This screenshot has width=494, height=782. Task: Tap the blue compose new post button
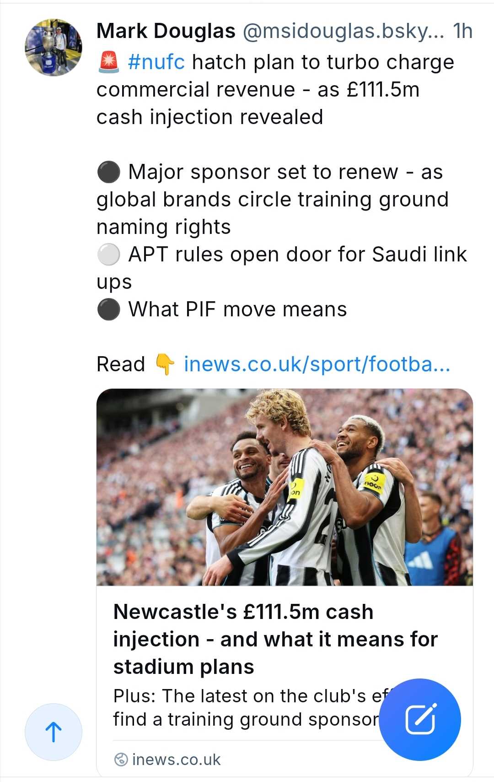pyautogui.click(x=420, y=719)
